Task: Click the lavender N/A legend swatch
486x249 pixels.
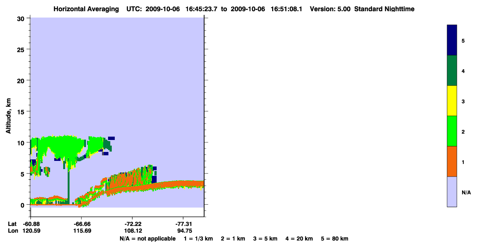Action: pos(452,192)
